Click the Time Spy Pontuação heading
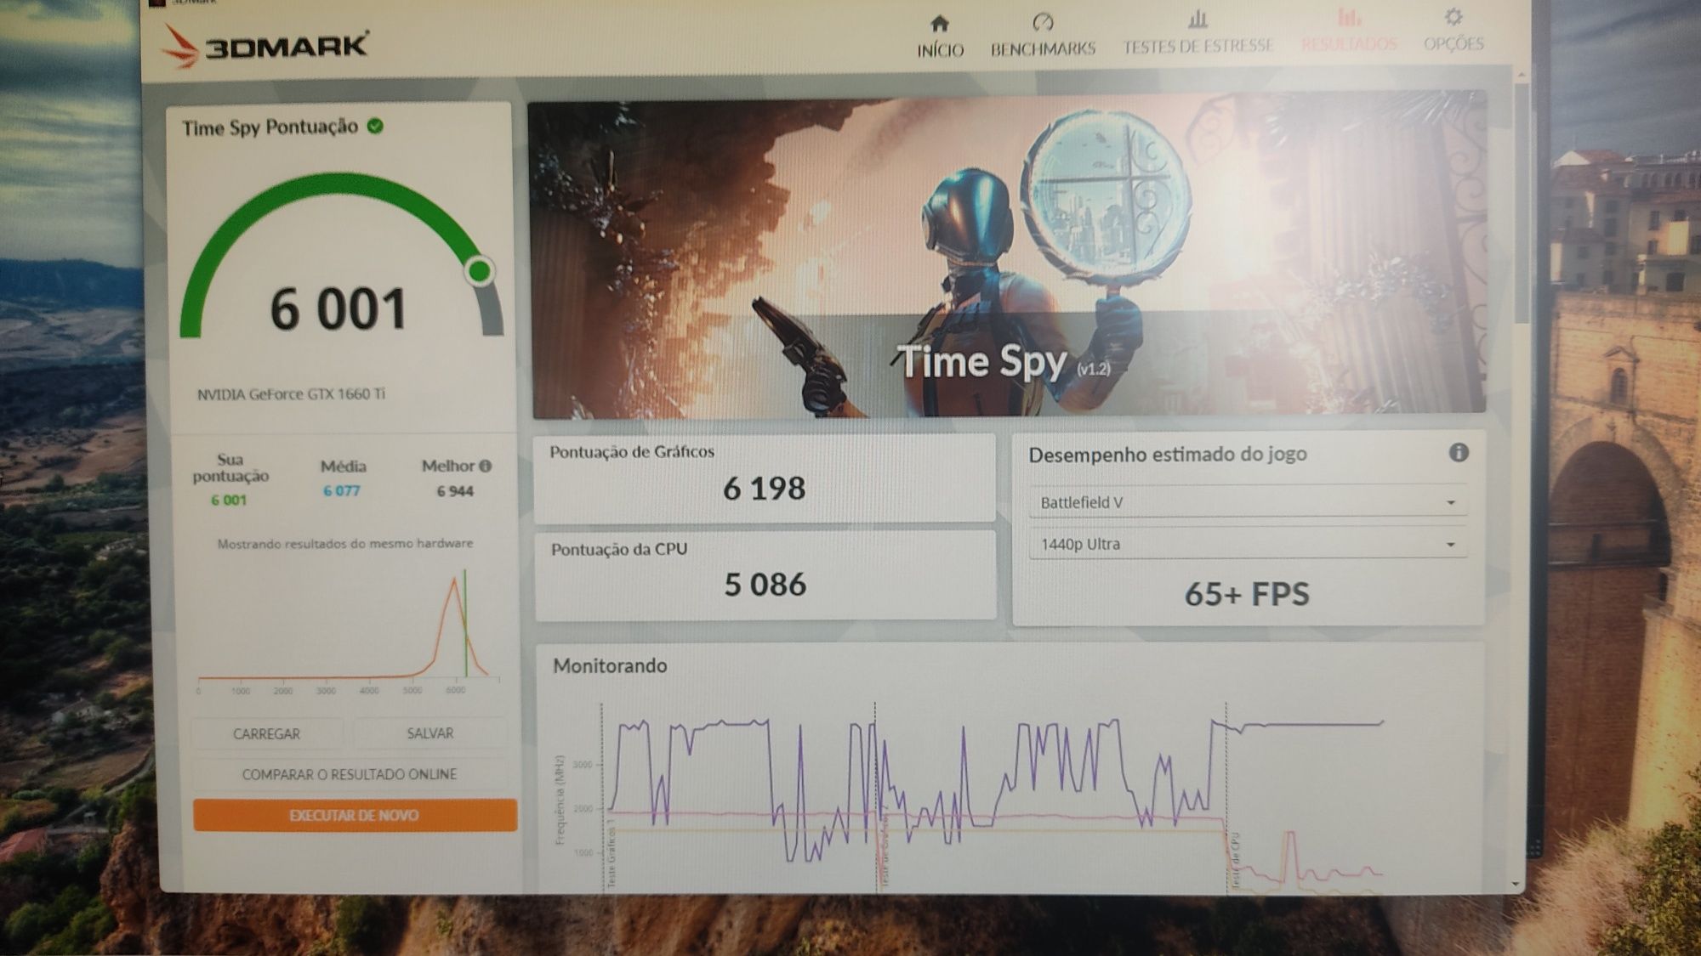Screen dimensions: 1701x956 (270, 127)
